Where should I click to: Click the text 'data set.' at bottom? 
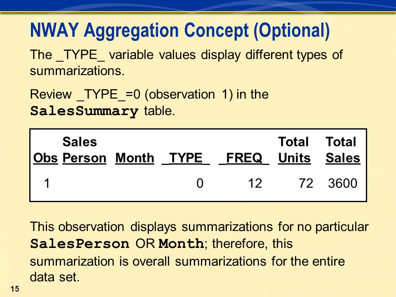click(x=55, y=277)
